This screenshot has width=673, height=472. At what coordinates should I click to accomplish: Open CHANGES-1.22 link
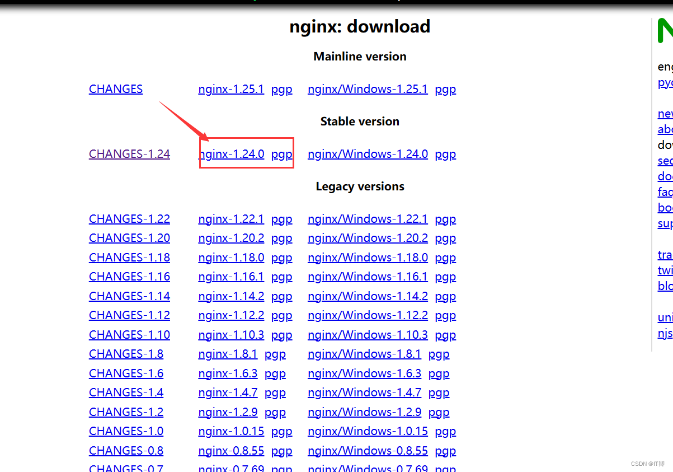129,219
